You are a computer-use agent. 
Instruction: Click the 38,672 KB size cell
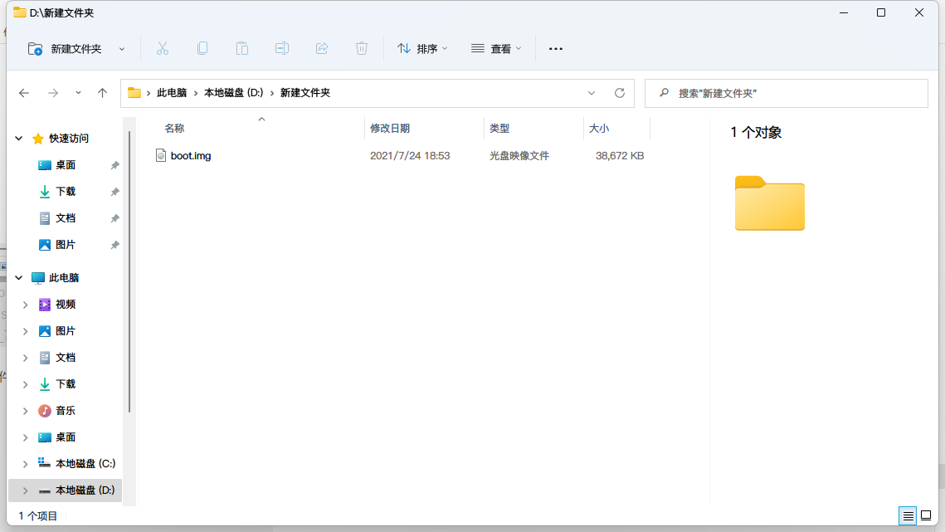click(620, 156)
